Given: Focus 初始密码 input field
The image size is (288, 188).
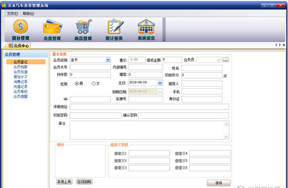Looking at the screenshot, I should click(x=96, y=115).
